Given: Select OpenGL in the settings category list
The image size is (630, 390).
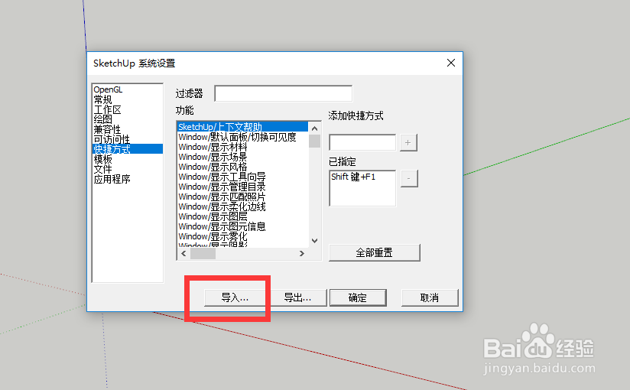Looking at the screenshot, I should tap(128, 89).
